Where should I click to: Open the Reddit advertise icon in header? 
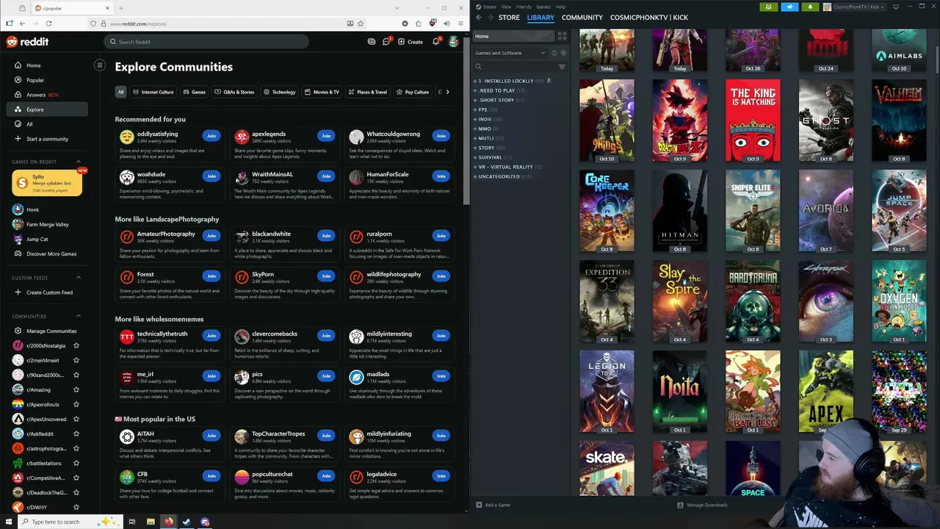372,42
